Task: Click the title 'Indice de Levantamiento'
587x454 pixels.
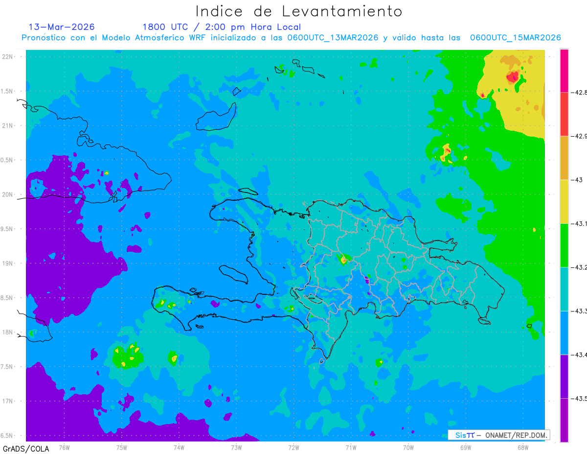Action: 298,11
